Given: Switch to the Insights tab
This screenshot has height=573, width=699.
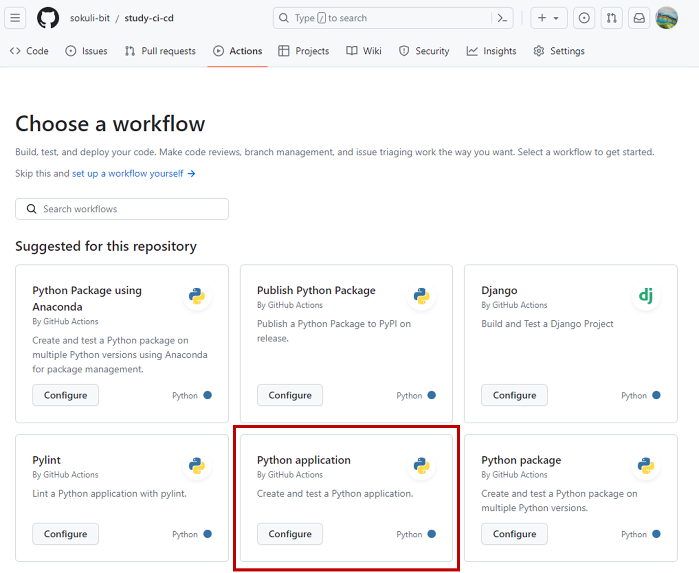Looking at the screenshot, I should click(491, 51).
